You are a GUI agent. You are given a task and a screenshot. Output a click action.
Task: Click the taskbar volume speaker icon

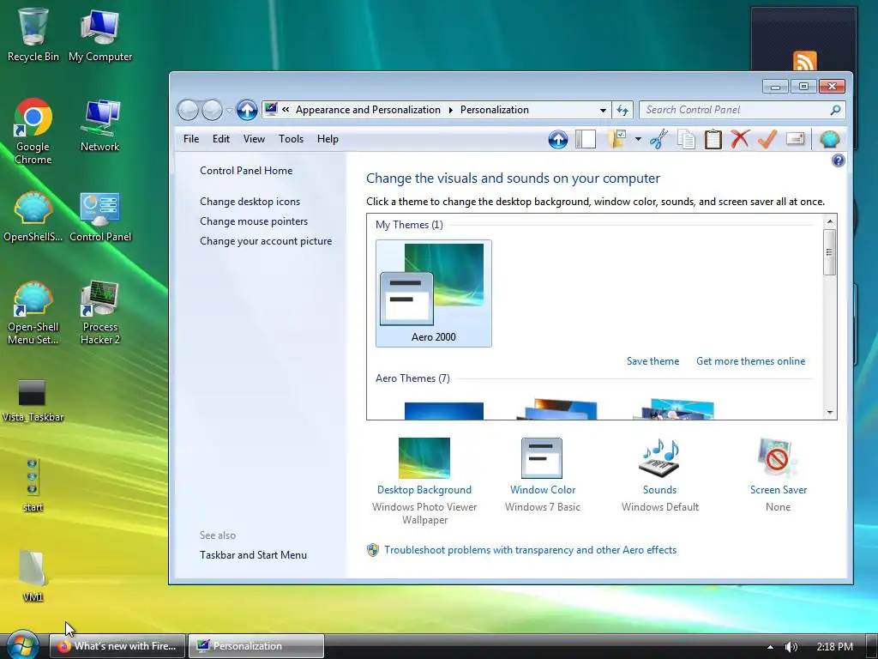(x=791, y=647)
